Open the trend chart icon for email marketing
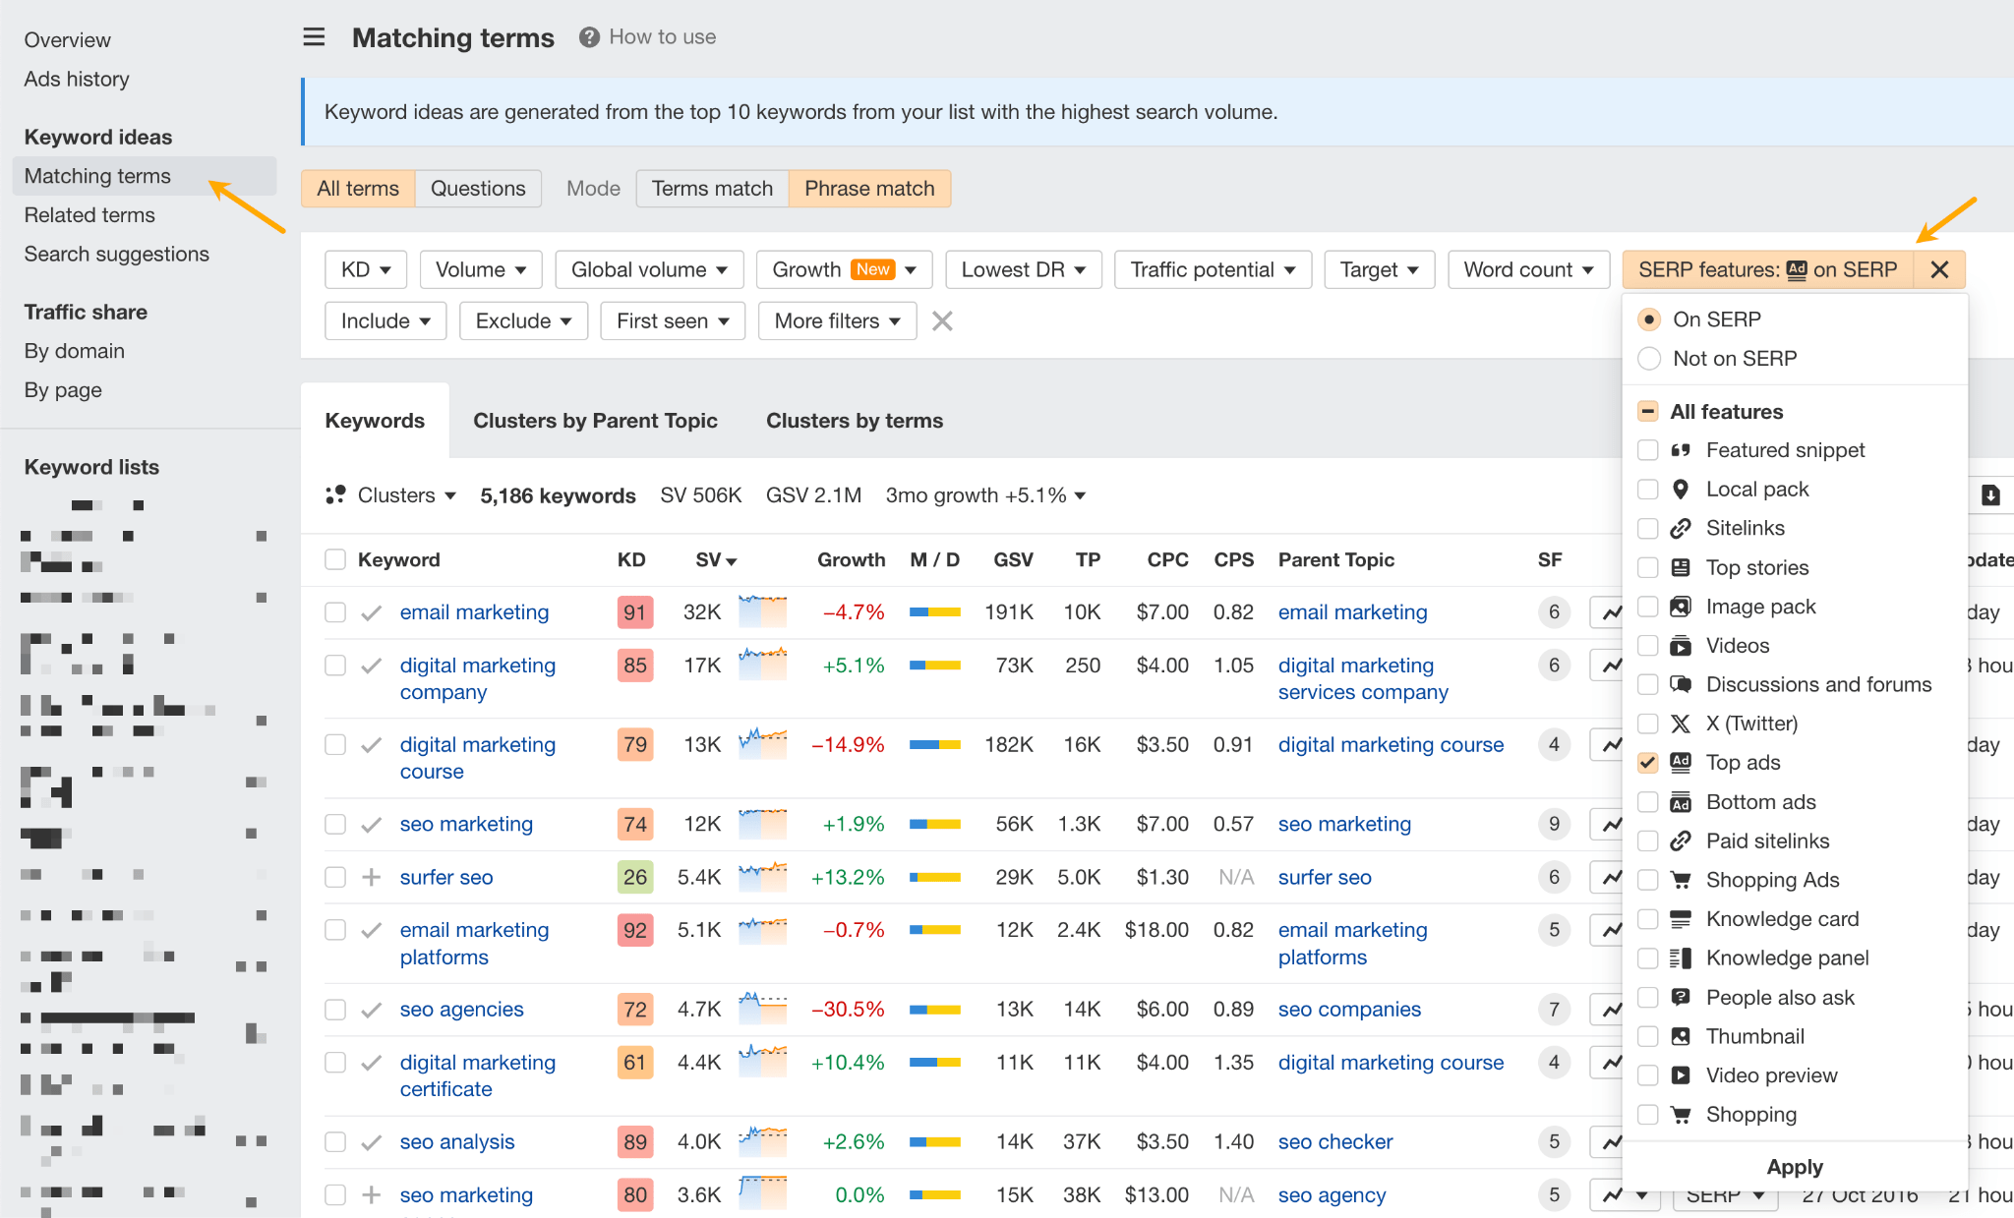Image resolution: width=2014 pixels, height=1218 pixels. tap(1610, 611)
